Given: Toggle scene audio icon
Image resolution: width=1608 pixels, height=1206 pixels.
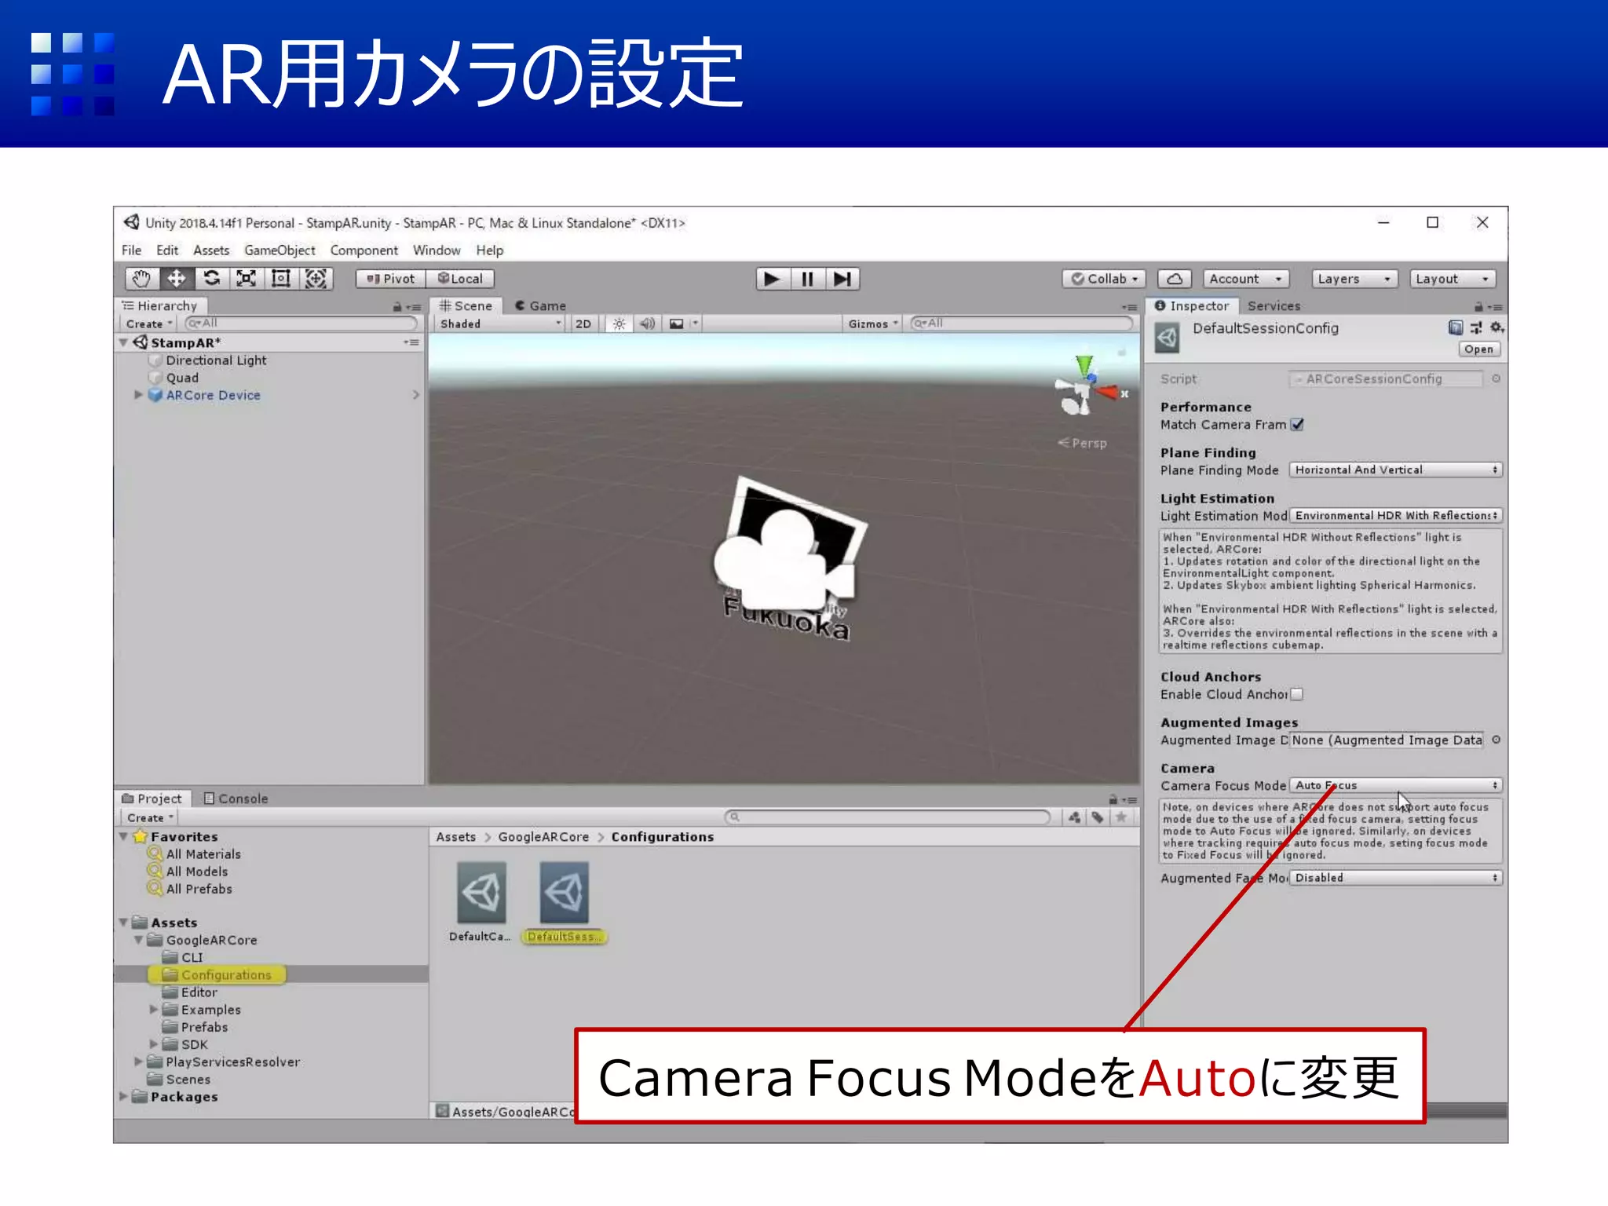Looking at the screenshot, I should tap(647, 323).
